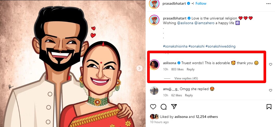This screenshot has height=127, width=275.
Task: Reply to anujj.__g_ comment
Action: click(x=189, y=95)
